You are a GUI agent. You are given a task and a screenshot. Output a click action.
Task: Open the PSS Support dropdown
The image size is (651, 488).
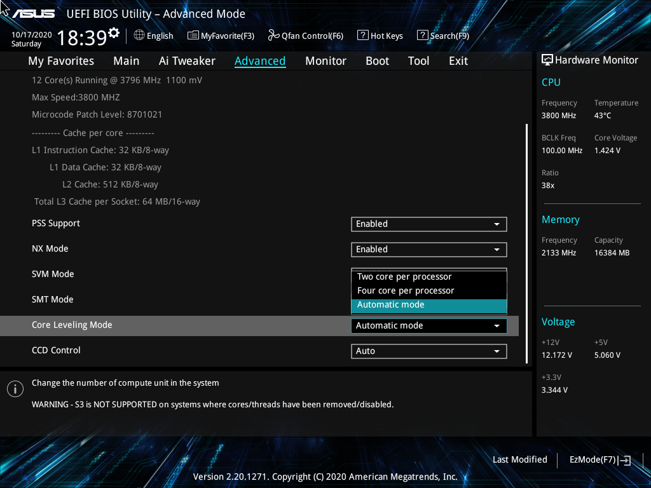pyautogui.click(x=429, y=224)
